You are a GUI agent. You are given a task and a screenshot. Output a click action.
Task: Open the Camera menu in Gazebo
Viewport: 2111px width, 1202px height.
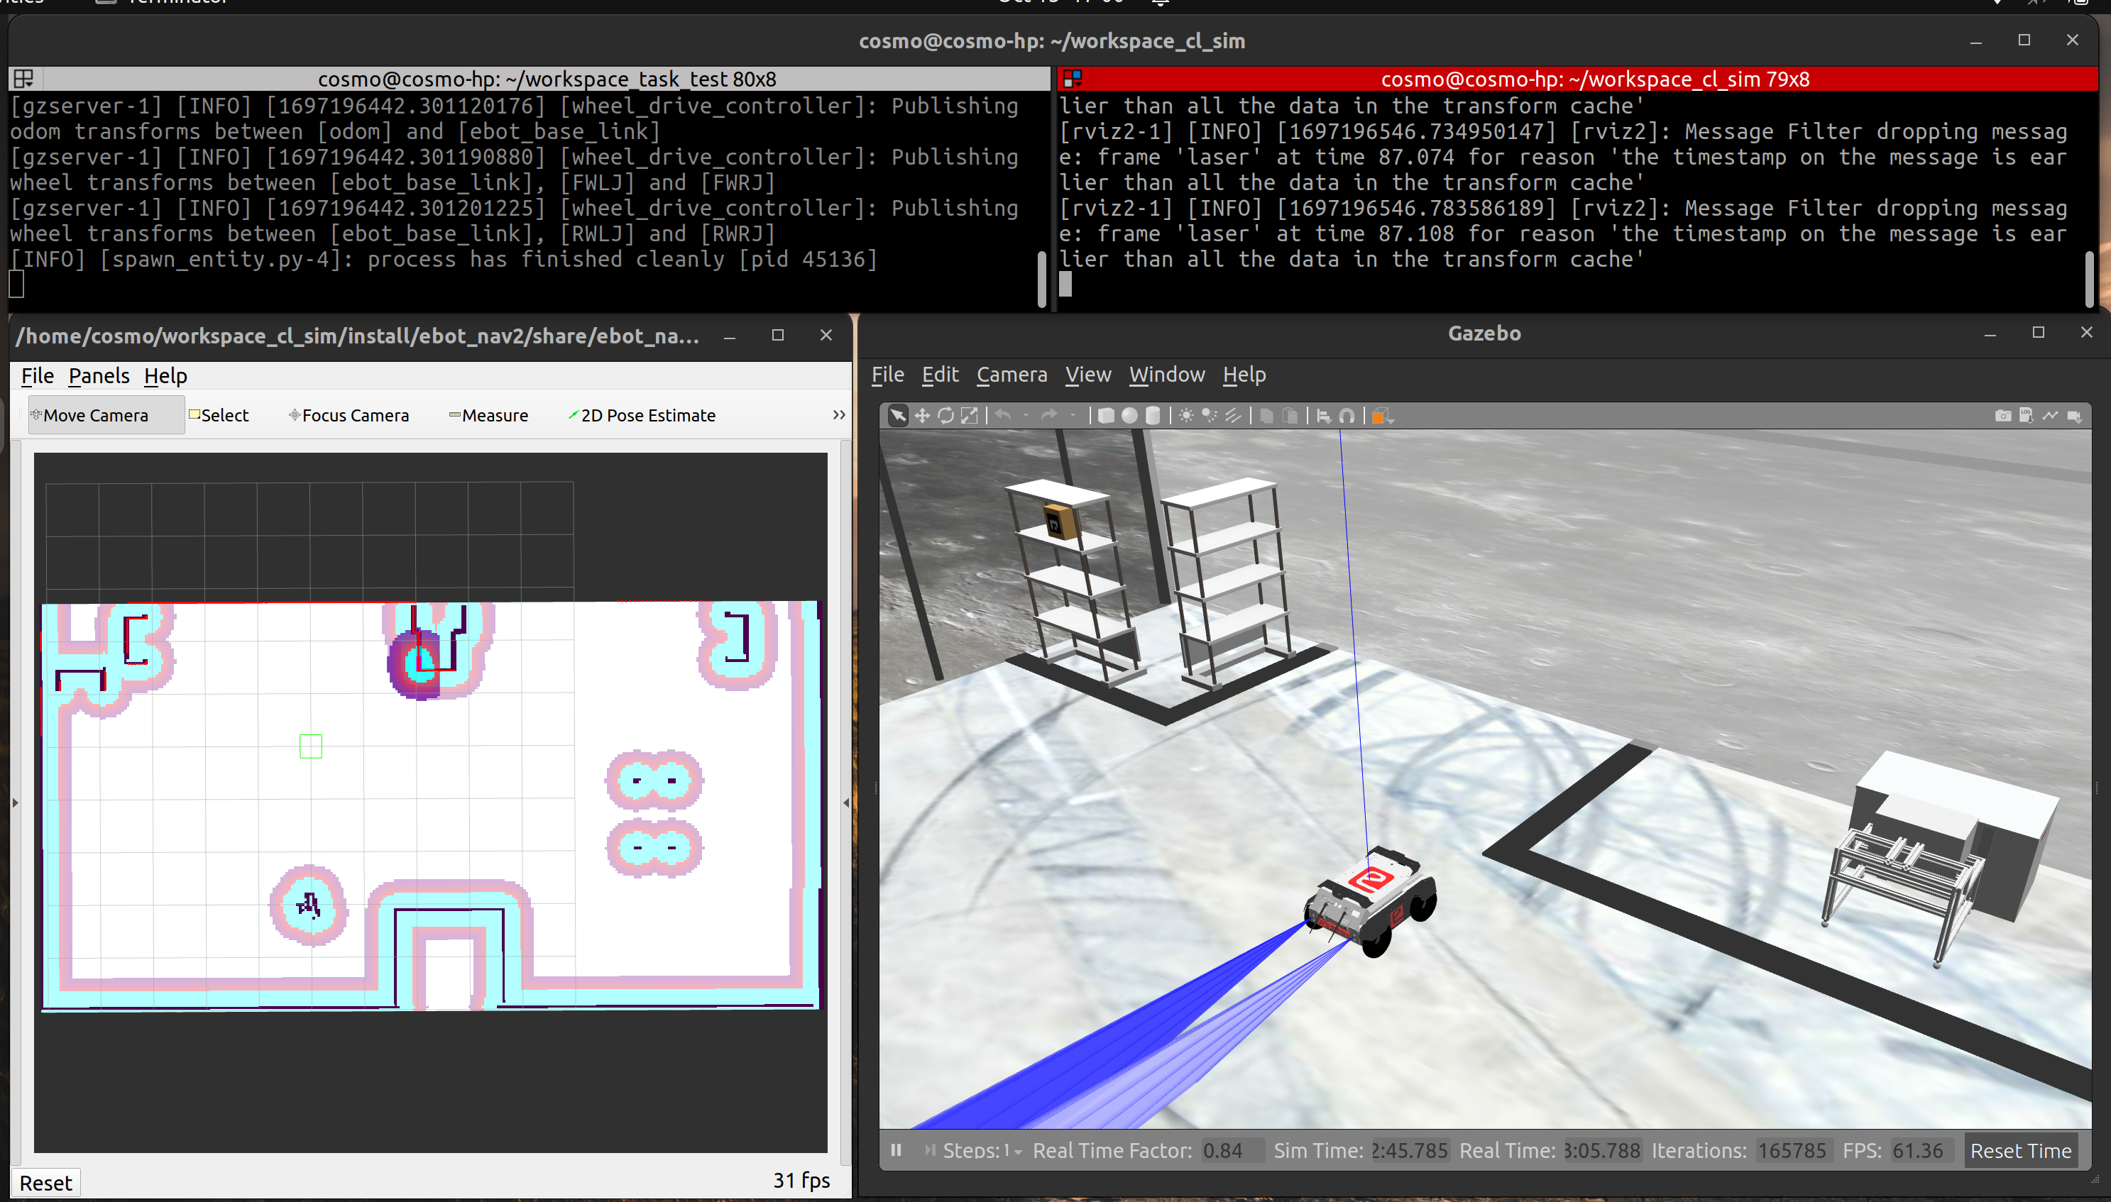click(1011, 375)
